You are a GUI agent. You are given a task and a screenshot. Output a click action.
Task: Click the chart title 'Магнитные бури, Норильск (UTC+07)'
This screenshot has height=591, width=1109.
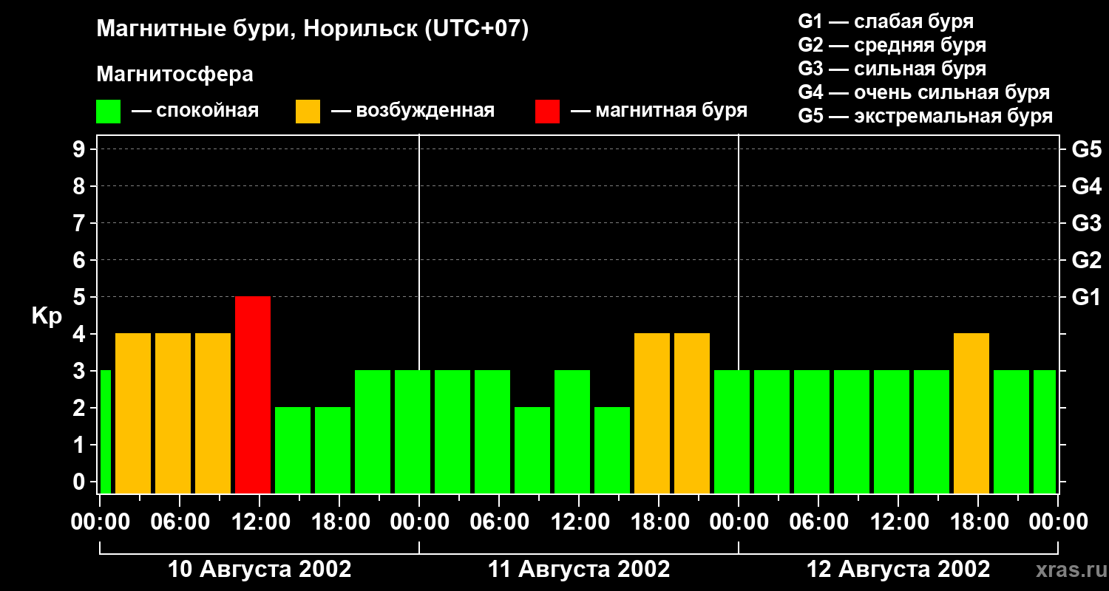click(x=313, y=30)
